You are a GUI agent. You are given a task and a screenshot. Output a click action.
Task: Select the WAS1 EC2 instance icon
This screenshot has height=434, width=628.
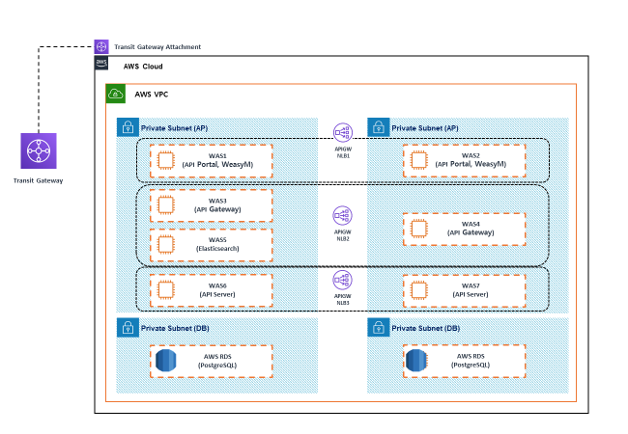(x=164, y=160)
